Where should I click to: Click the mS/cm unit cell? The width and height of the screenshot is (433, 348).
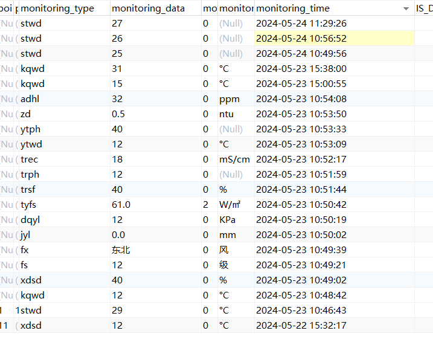click(234, 159)
